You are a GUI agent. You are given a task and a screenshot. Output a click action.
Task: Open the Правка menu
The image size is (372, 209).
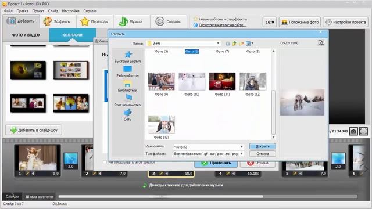pyautogui.click(x=22, y=11)
